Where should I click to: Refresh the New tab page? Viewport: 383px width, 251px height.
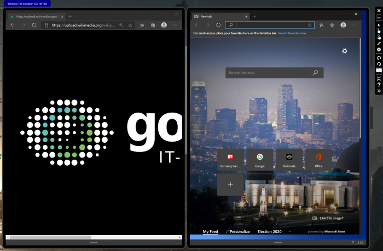coord(218,25)
